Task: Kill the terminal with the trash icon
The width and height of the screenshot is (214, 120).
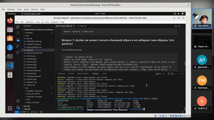Action: (172, 74)
